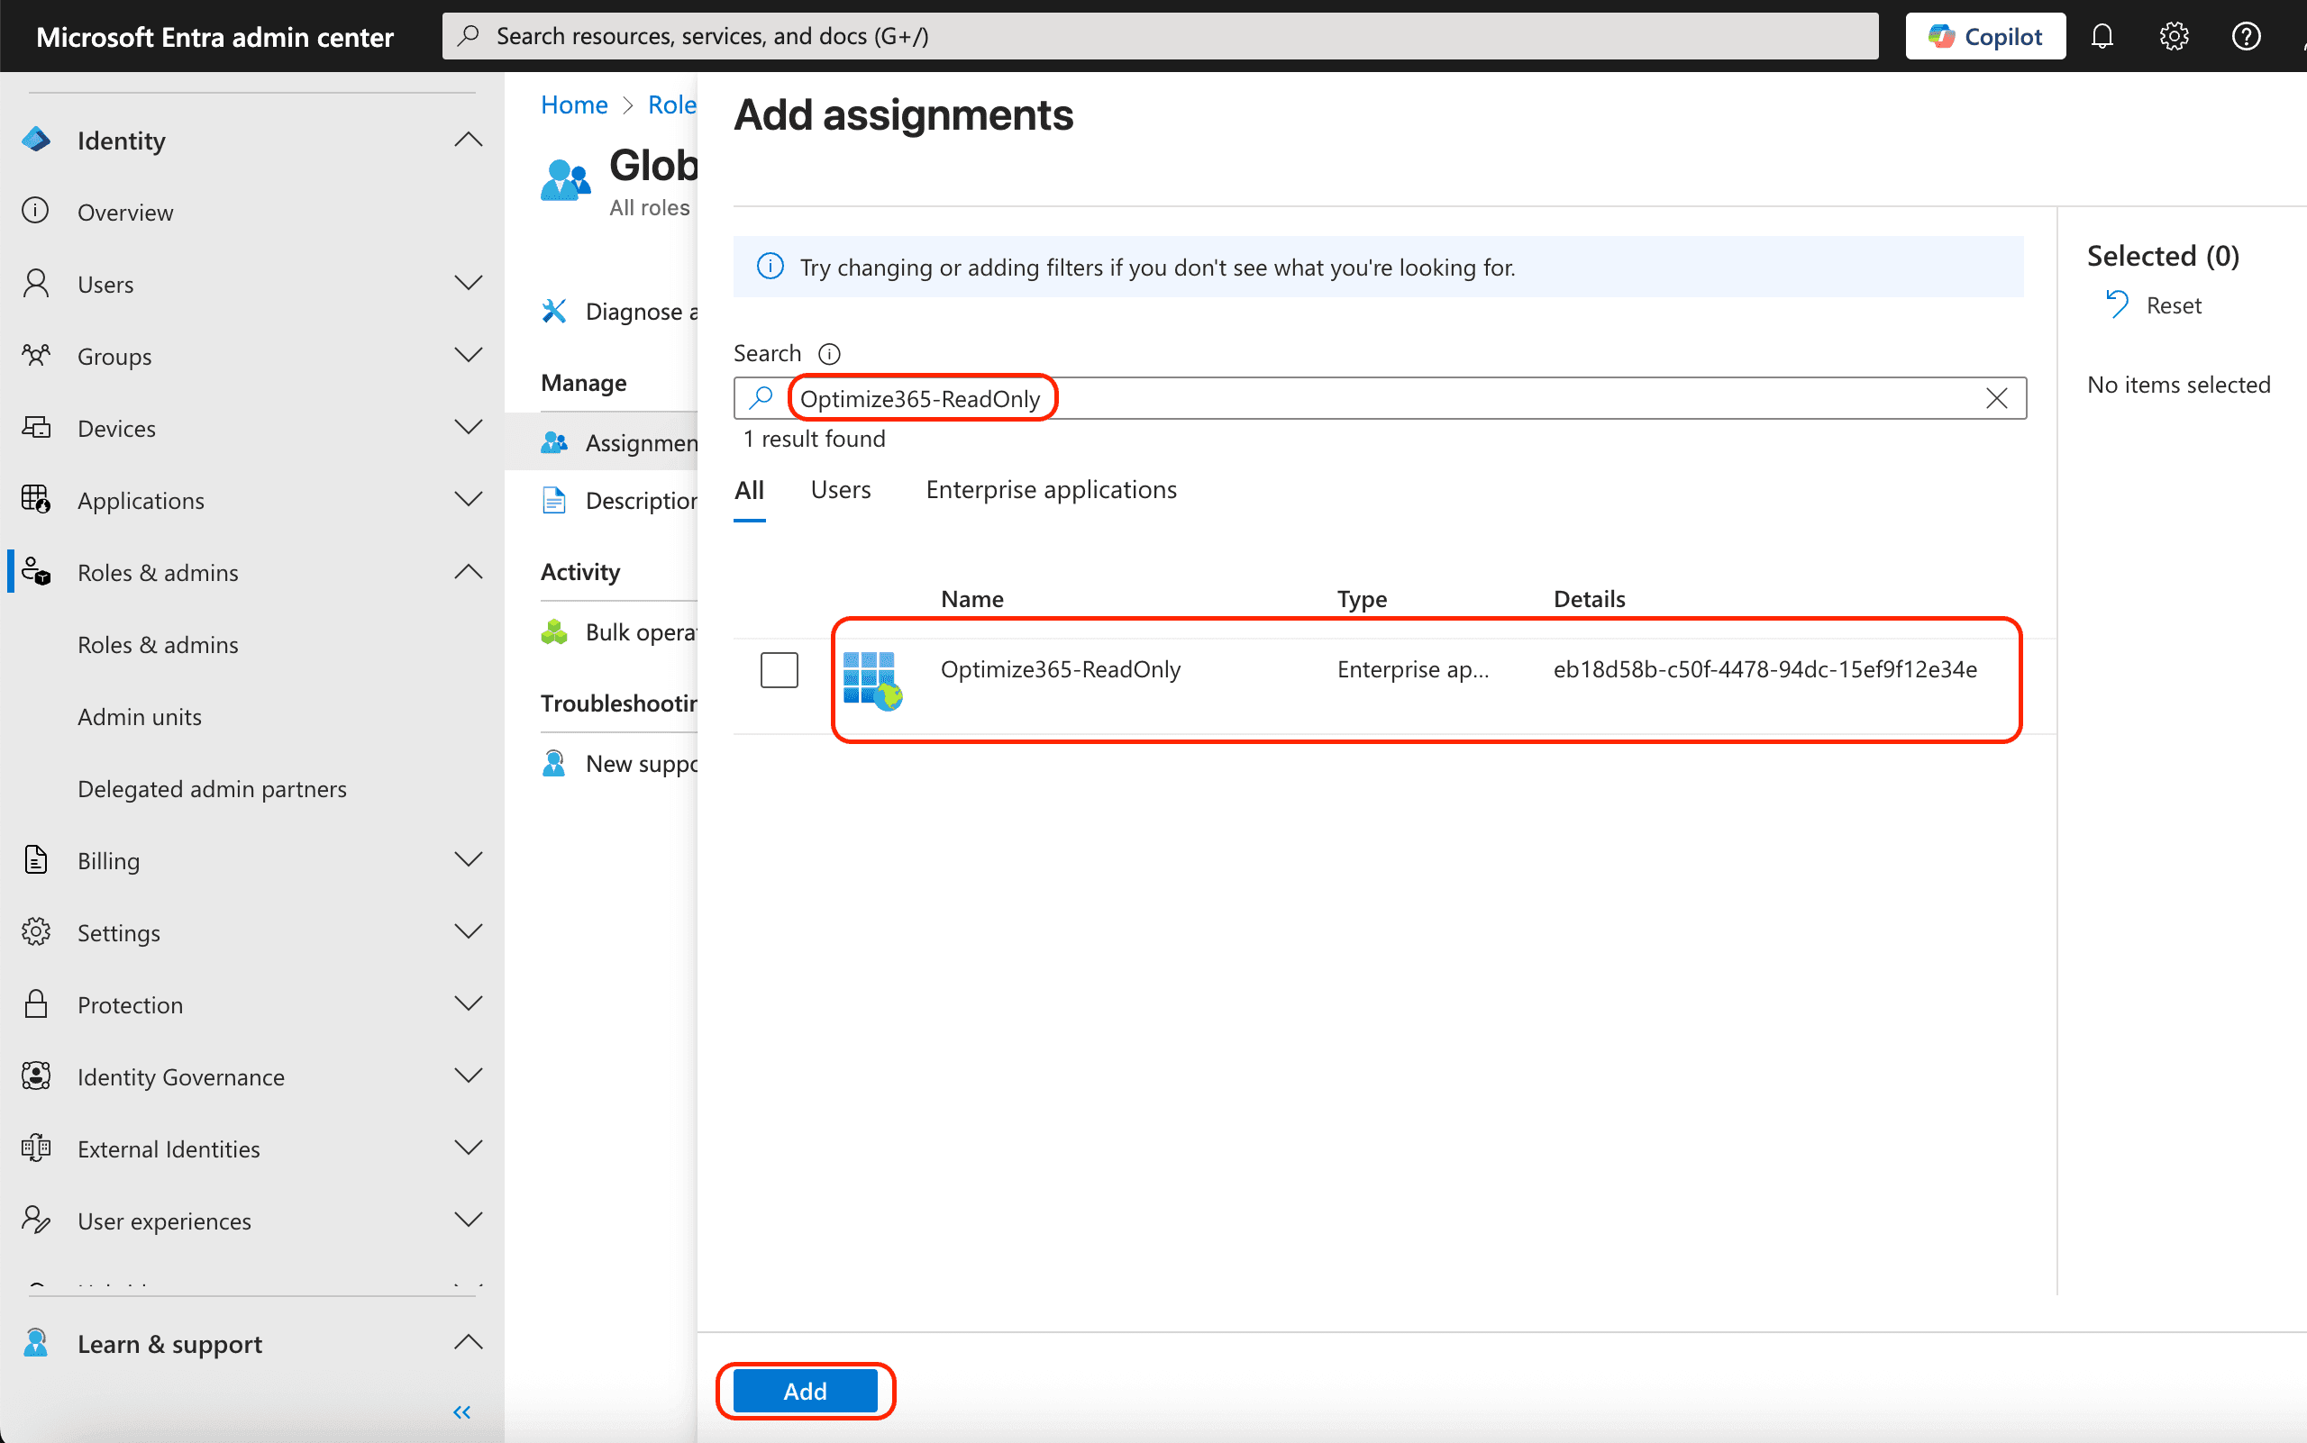Viewport: 2307px width, 1443px height.
Task: Click the blue Add button
Action: [805, 1391]
